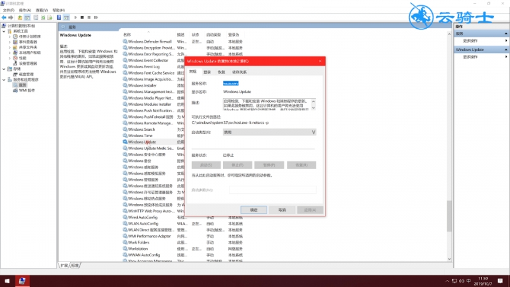Select WMI 控件 in the tree
Viewport: 510px width, 287px height.
click(x=27, y=91)
